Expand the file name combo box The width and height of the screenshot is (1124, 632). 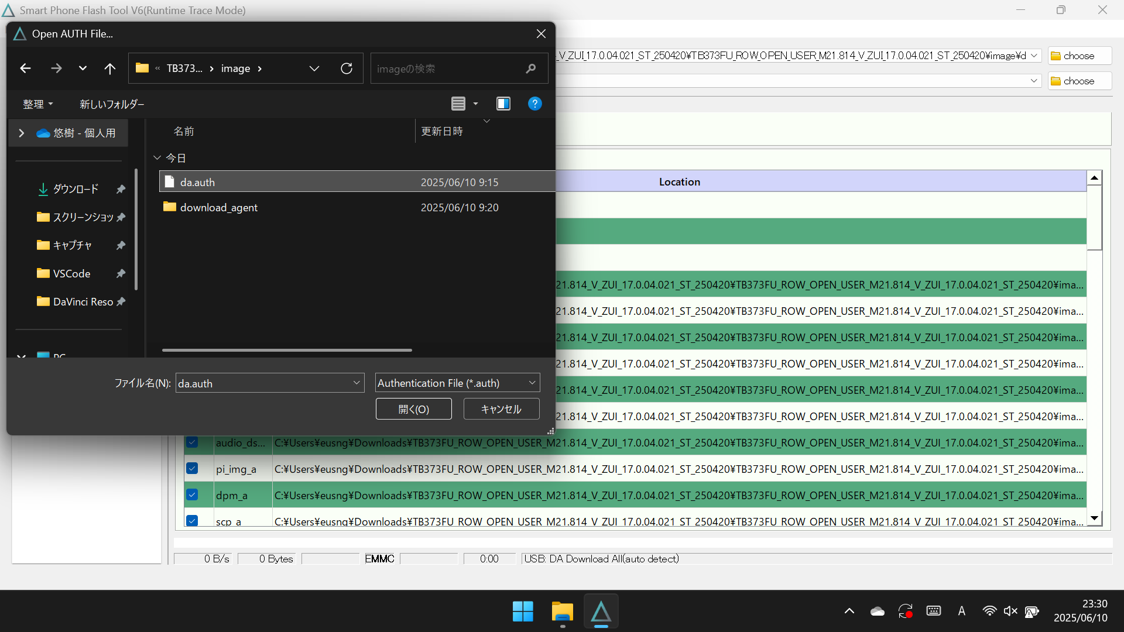tap(356, 383)
